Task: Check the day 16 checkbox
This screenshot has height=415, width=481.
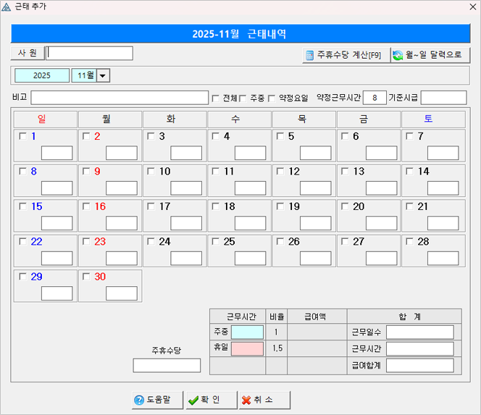Action: (x=86, y=206)
